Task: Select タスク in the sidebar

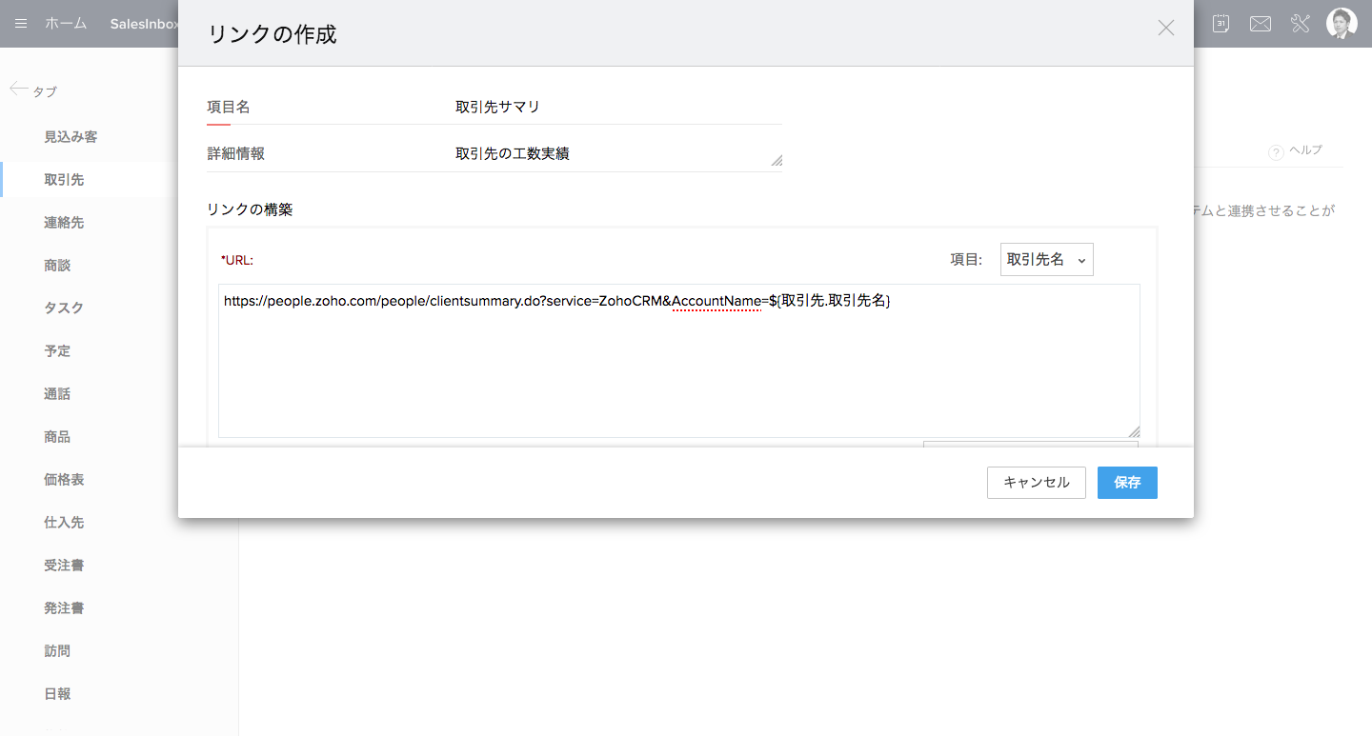Action: (x=64, y=308)
